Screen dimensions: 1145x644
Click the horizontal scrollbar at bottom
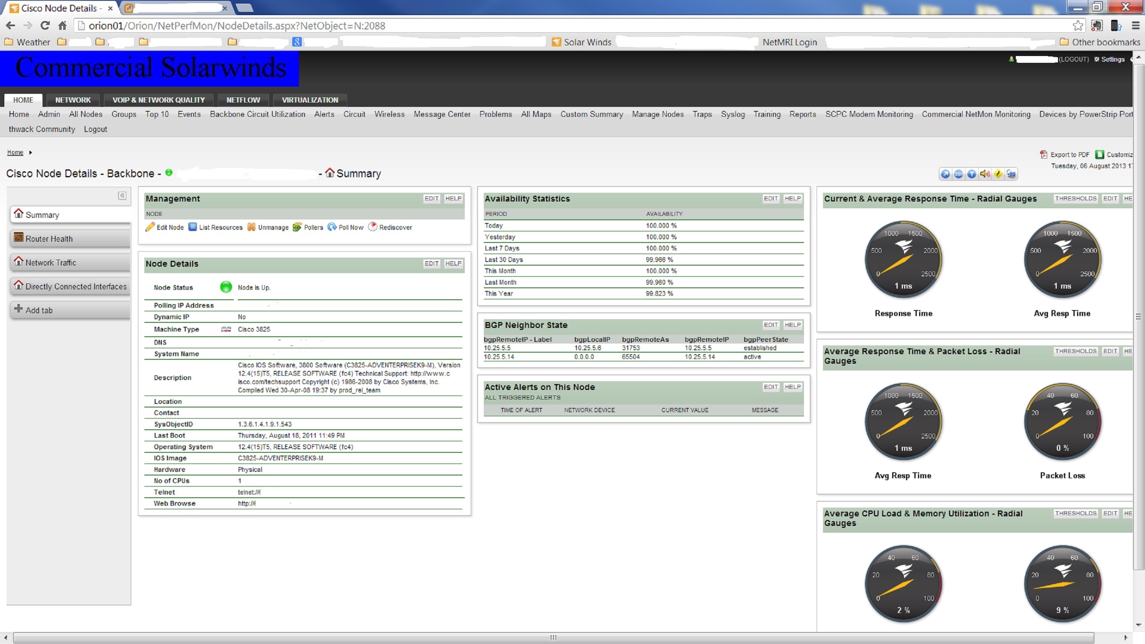(x=553, y=637)
